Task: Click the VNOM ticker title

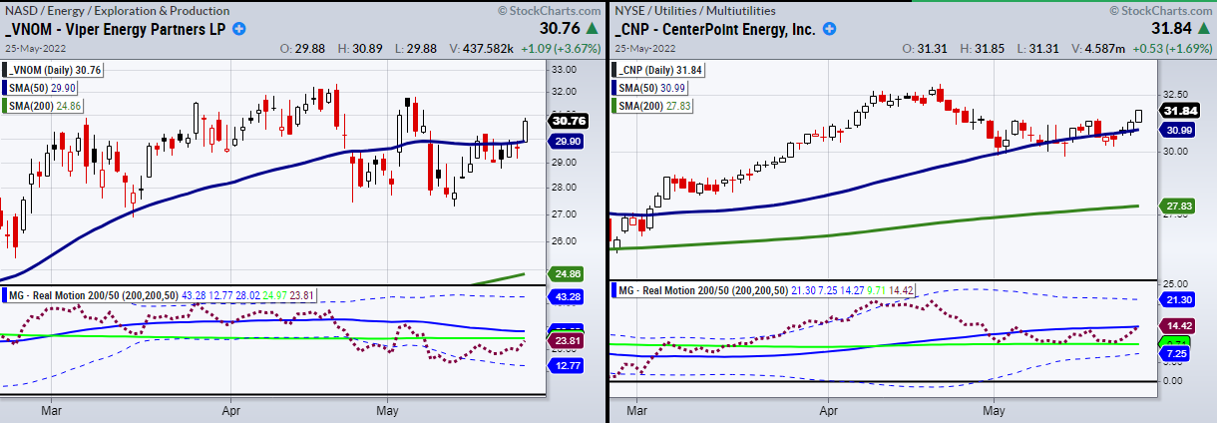Action: [116, 29]
